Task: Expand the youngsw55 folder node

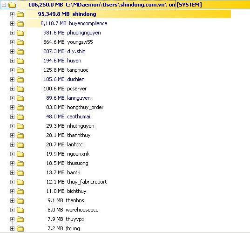Action: click(12, 42)
